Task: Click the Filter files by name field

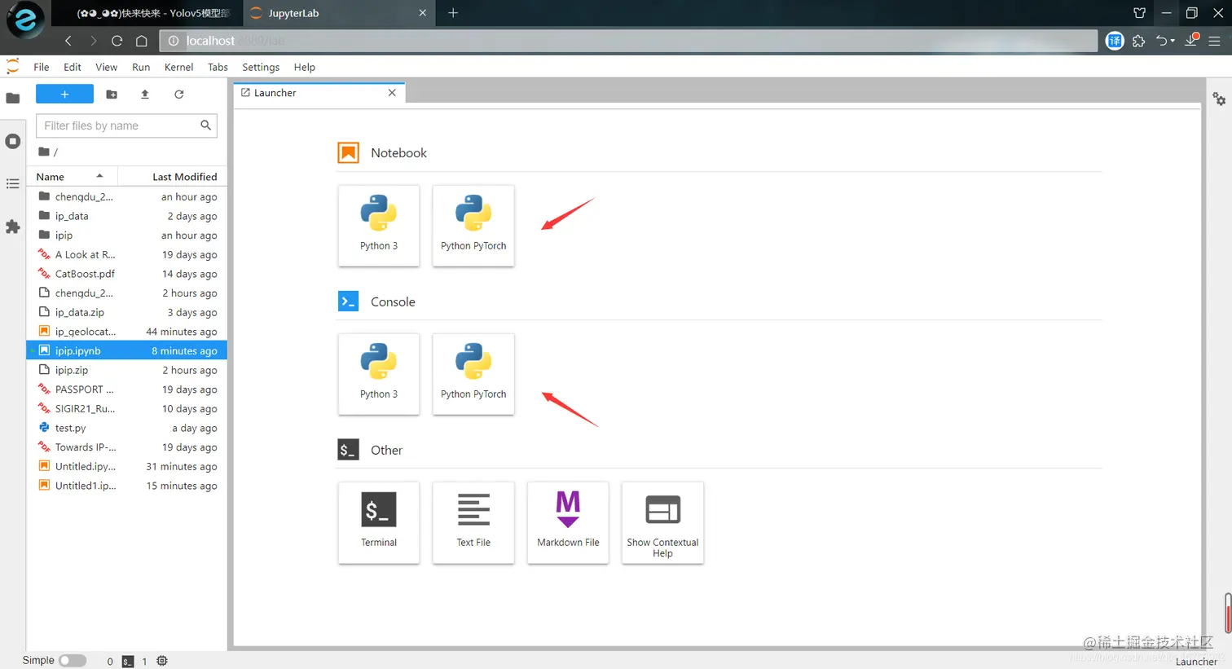Action: click(126, 125)
